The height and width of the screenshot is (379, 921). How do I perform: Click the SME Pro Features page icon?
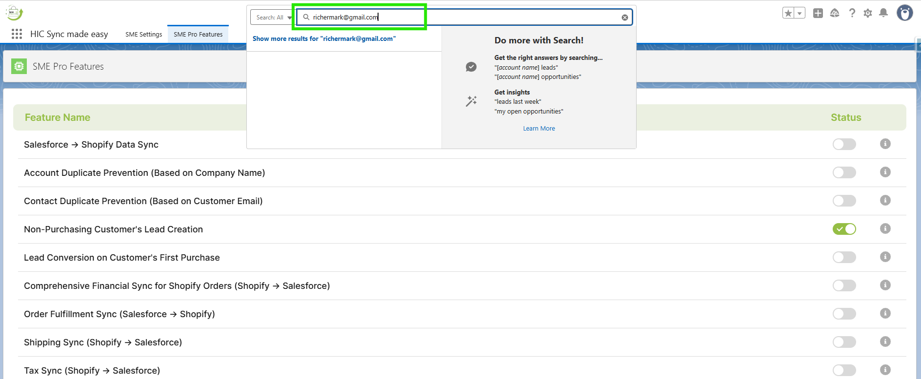pyautogui.click(x=19, y=66)
